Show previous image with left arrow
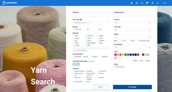The image size is (172, 92). pos(7,55)
